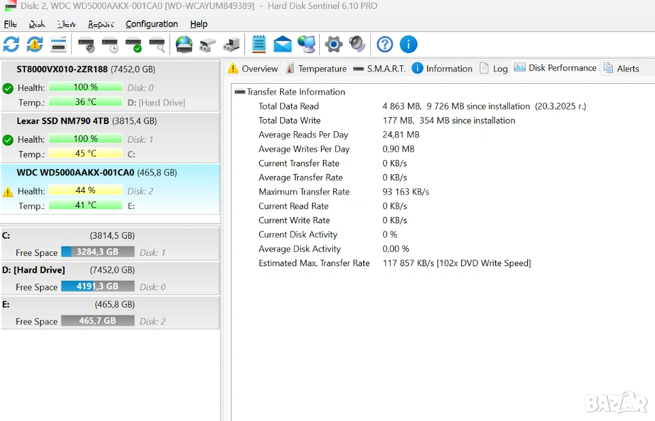
Task: Open the Alerts tab
Action: [621, 68]
